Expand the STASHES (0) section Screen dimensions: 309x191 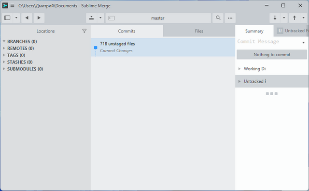pos(4,62)
